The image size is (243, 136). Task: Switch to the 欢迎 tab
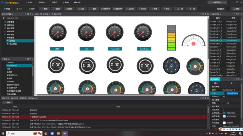(37, 14)
